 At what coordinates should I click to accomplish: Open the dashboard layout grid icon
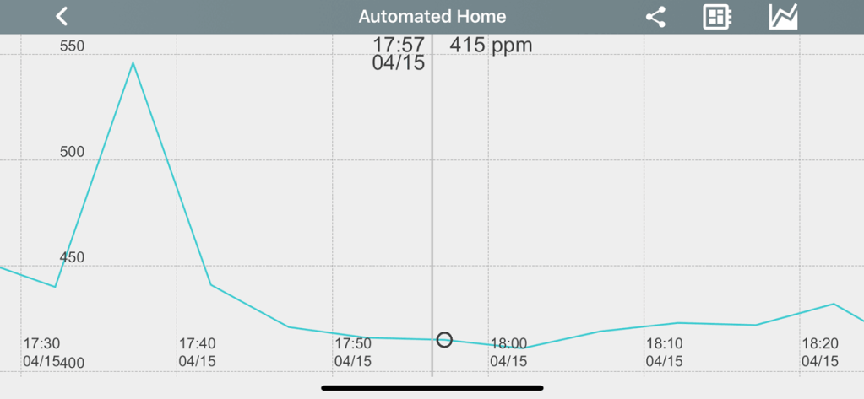pos(717,17)
